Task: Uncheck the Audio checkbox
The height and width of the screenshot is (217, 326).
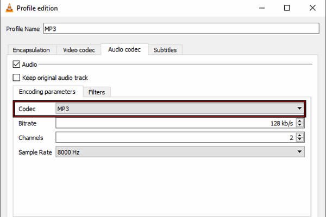Action: (16, 65)
